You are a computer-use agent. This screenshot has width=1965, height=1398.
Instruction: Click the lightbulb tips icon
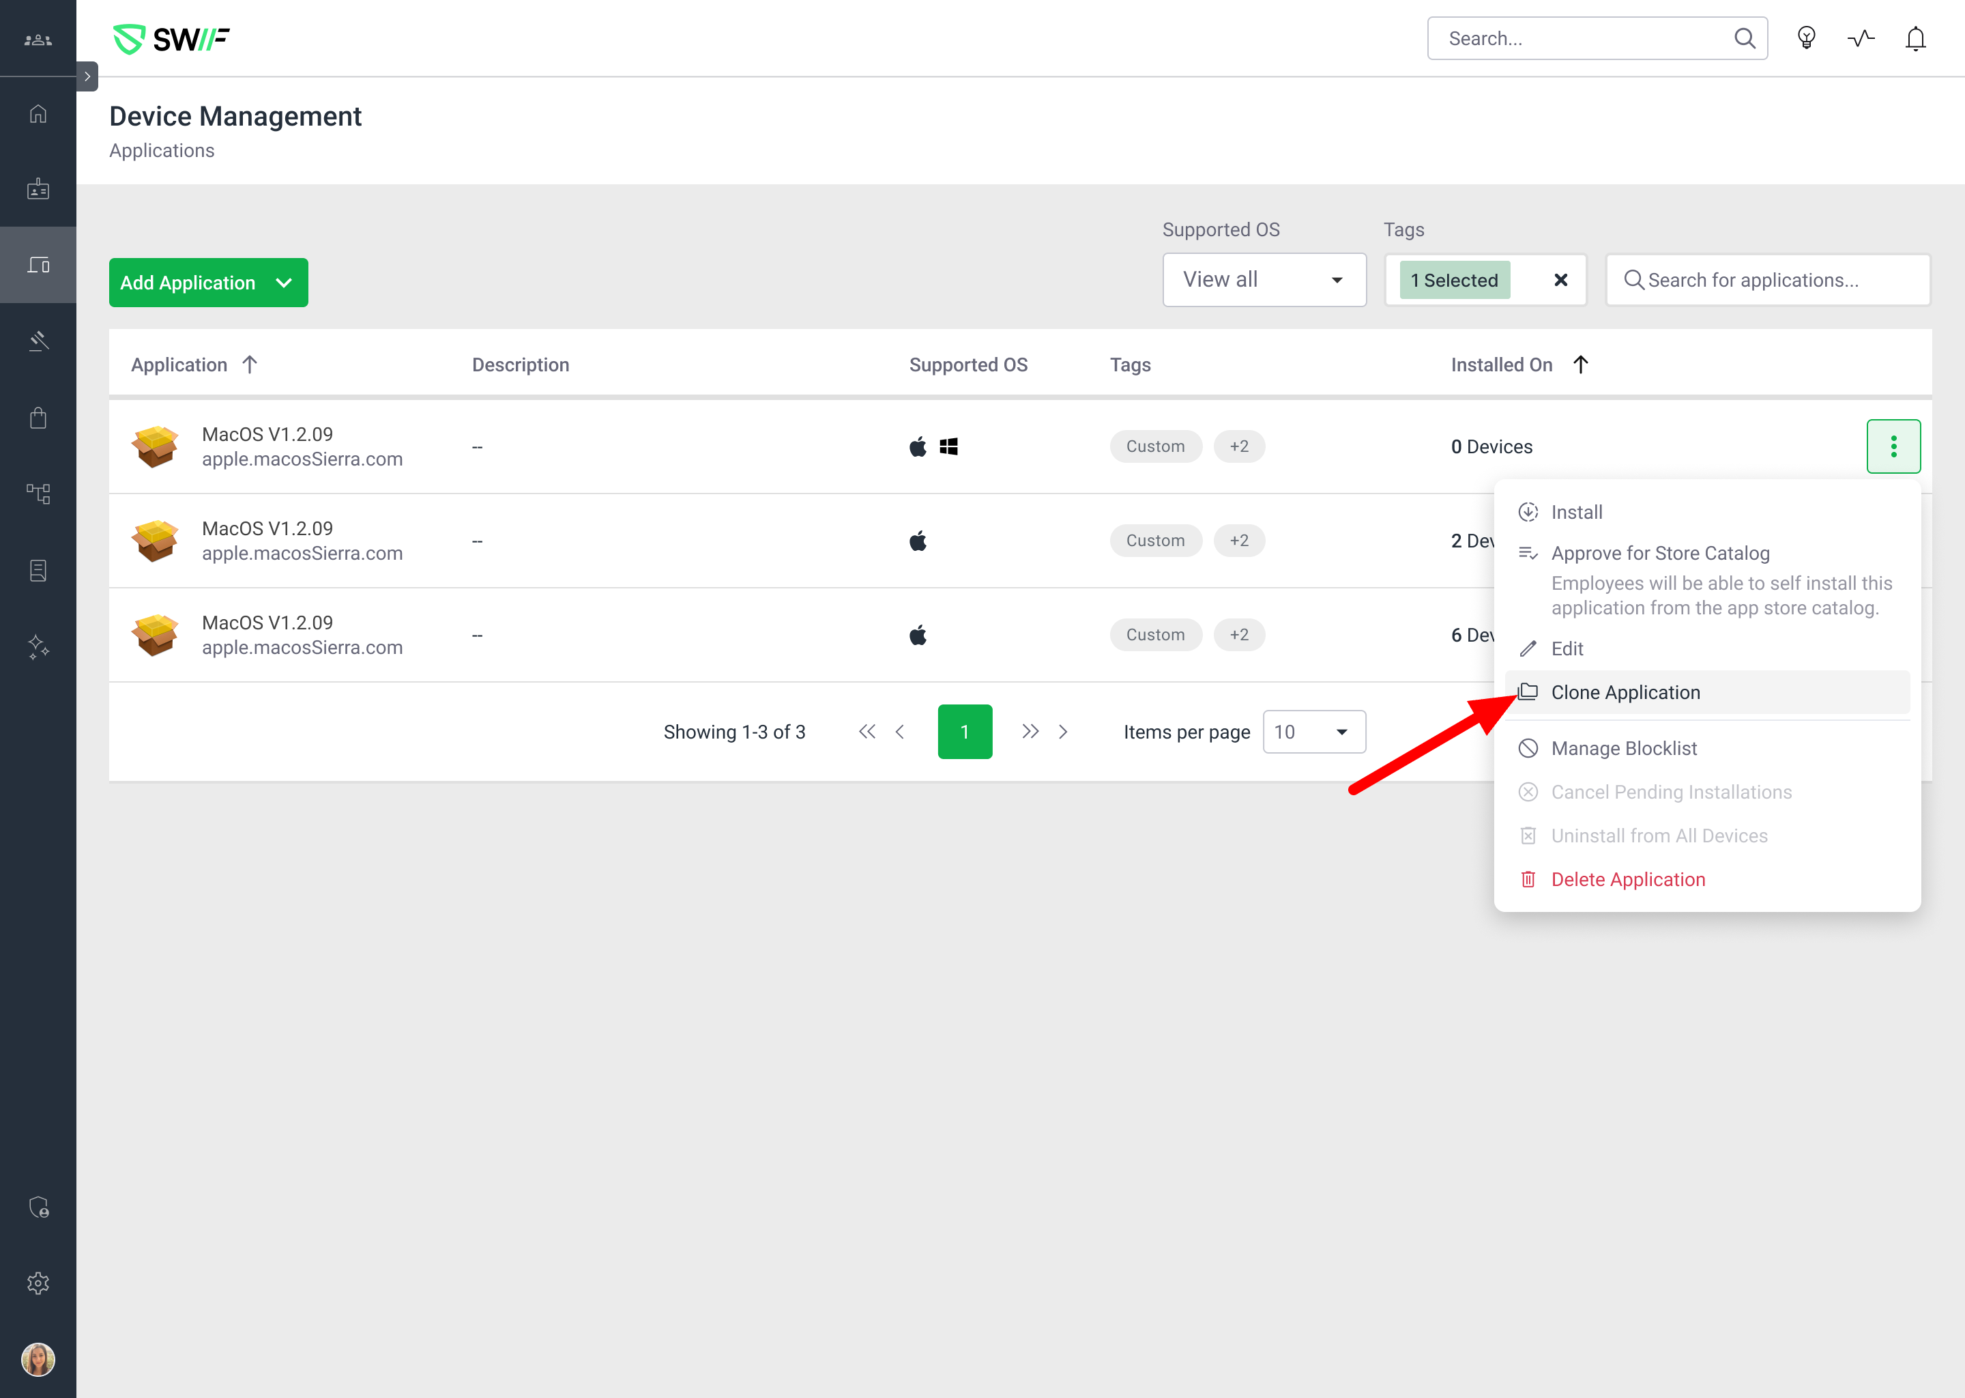pos(1806,39)
